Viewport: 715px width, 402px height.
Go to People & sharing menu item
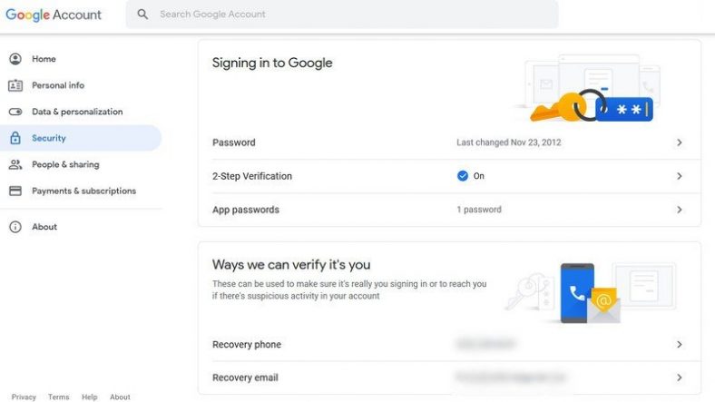(65, 164)
